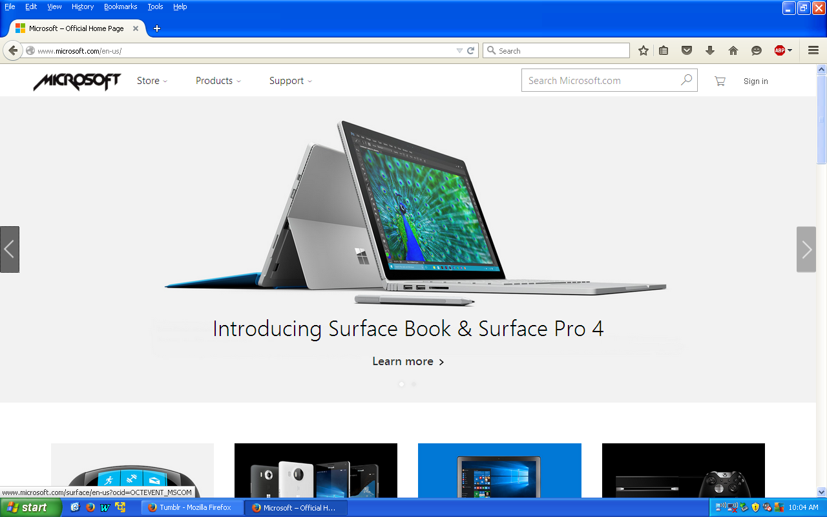
Task: Click the reload page icon
Action: point(471,50)
